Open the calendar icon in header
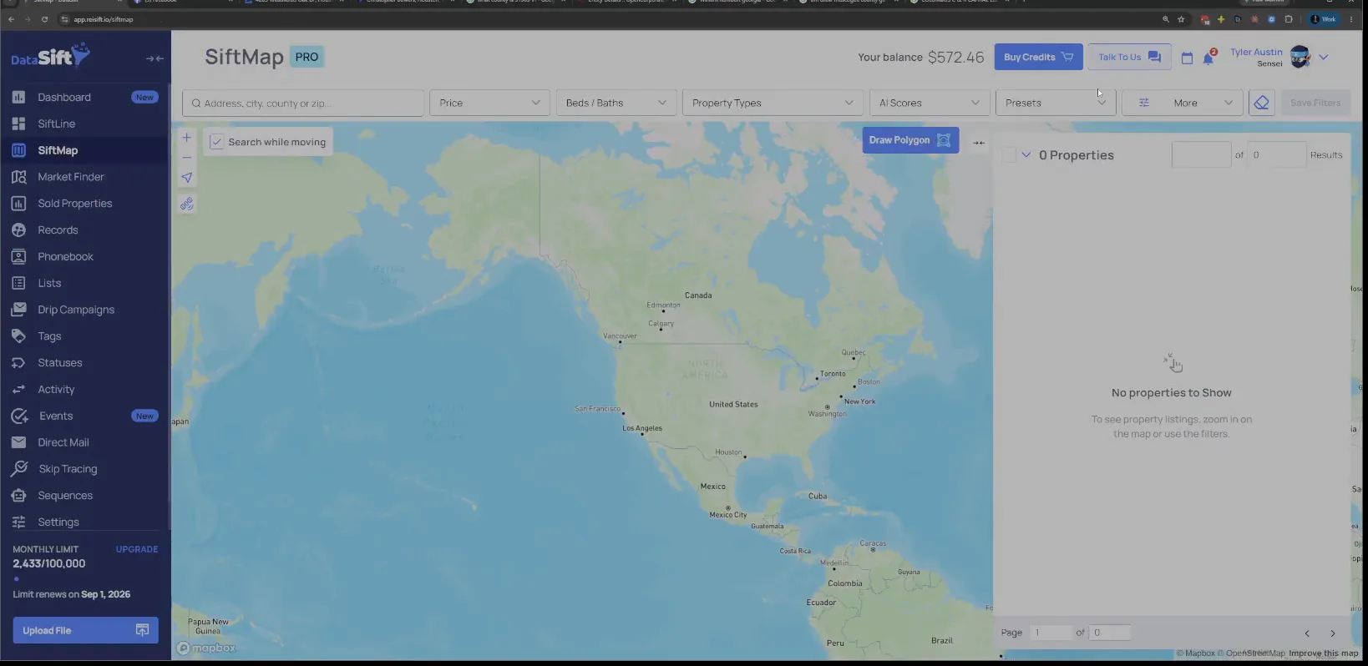 tap(1187, 58)
